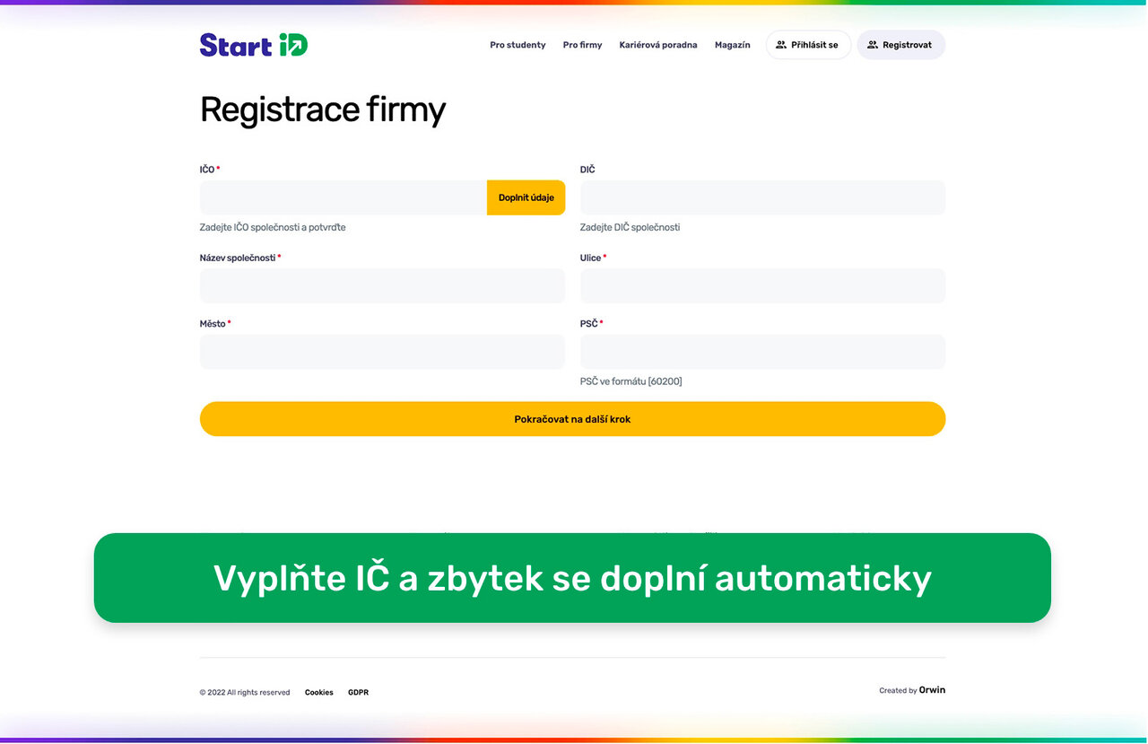Open the GDPR footer link
The height and width of the screenshot is (744, 1148).
click(358, 693)
